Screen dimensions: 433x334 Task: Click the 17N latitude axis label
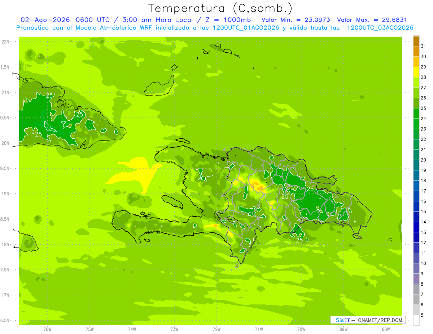coord(5,295)
